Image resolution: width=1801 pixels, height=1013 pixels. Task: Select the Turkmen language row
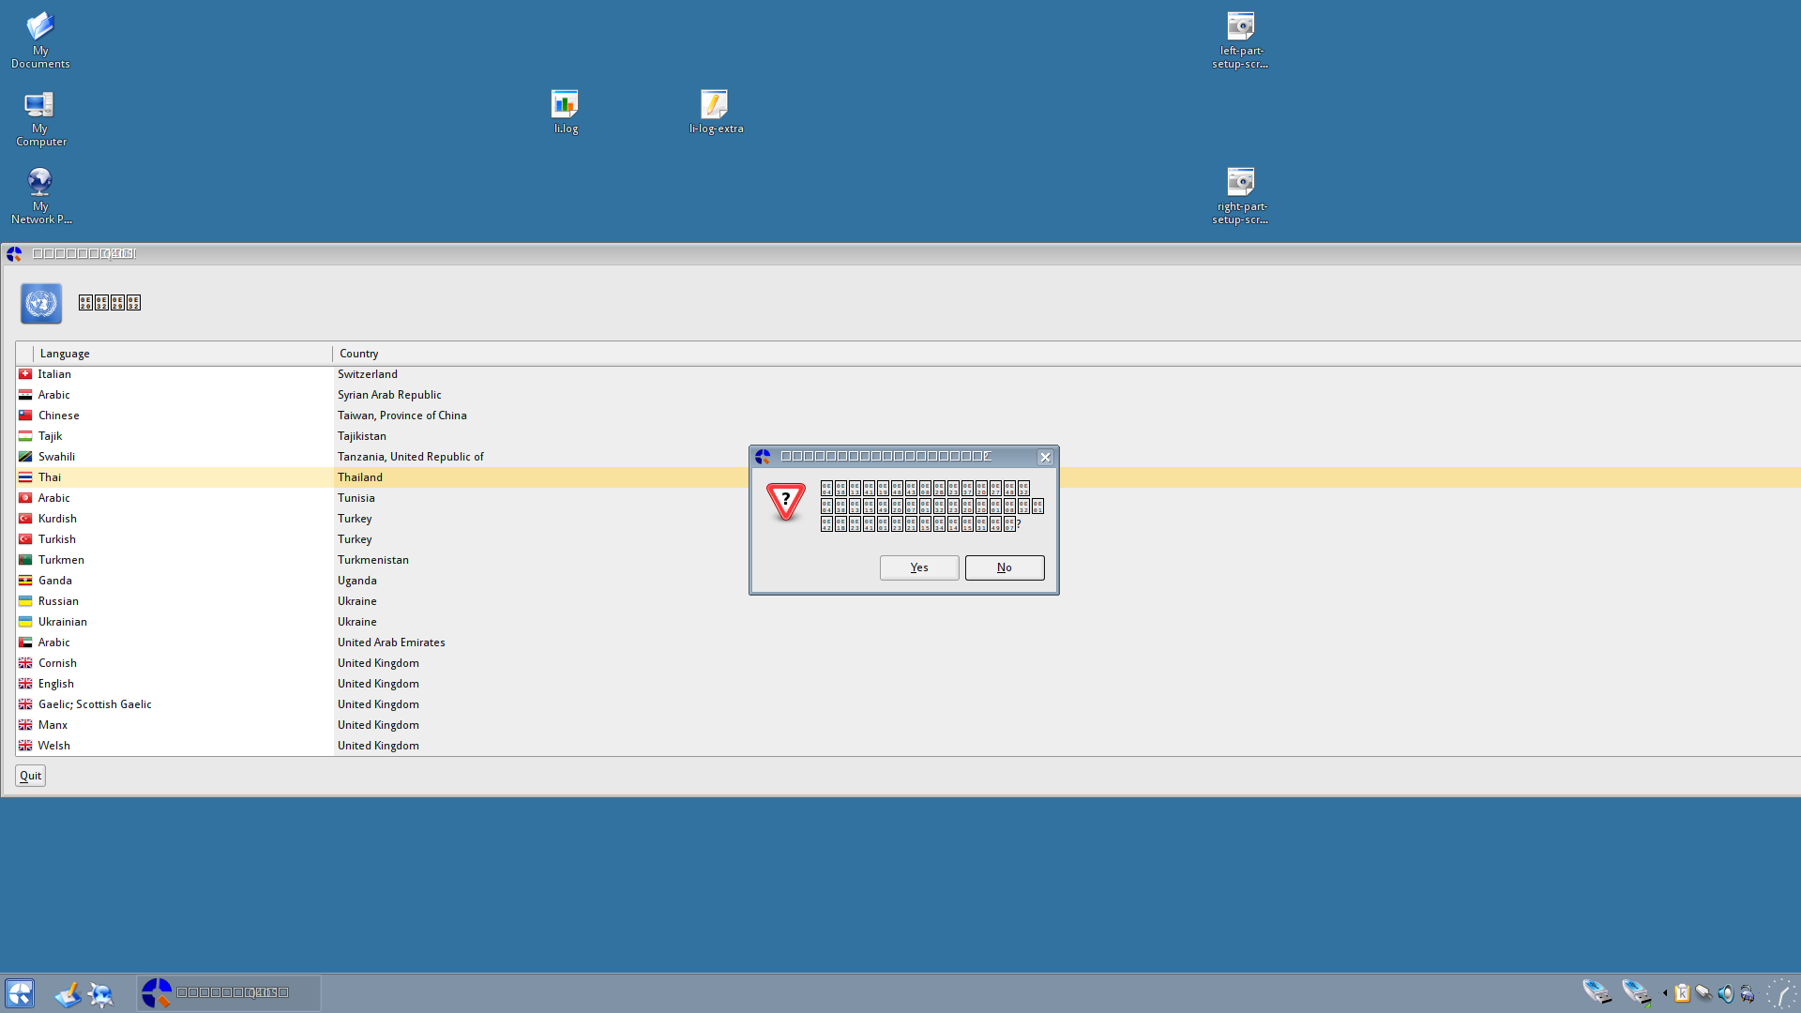(x=62, y=560)
